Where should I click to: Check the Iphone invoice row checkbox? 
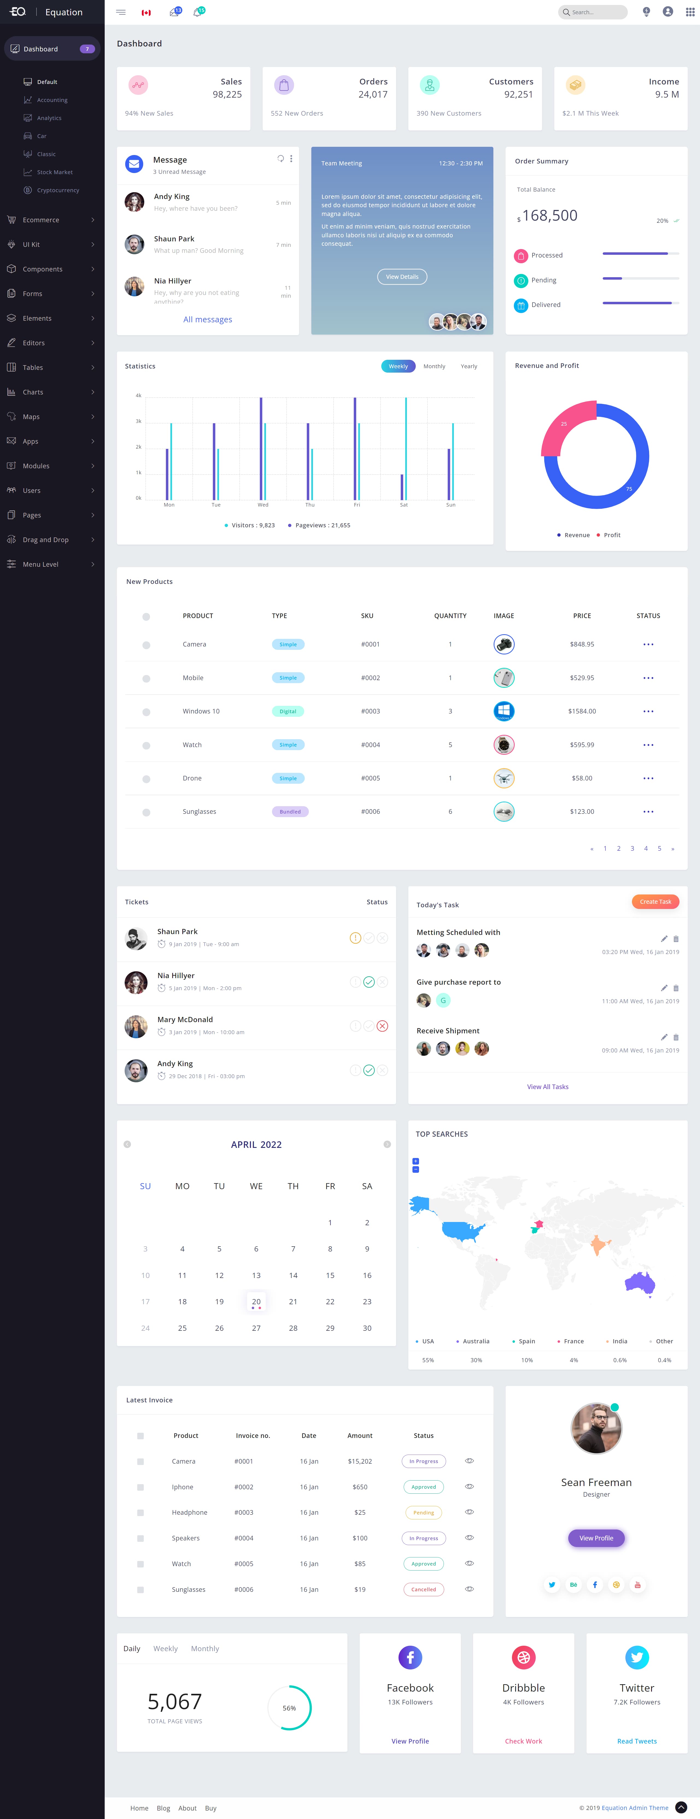pyautogui.click(x=140, y=1487)
